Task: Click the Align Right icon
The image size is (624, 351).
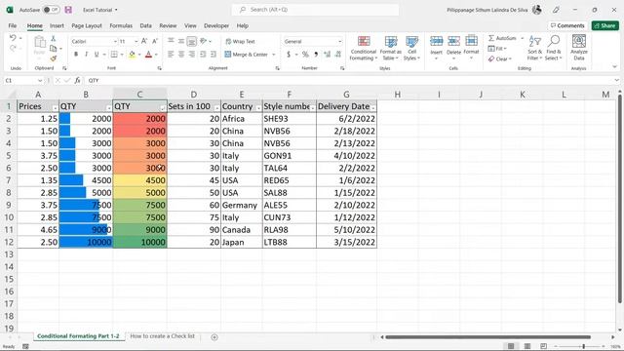Action: tap(192, 55)
